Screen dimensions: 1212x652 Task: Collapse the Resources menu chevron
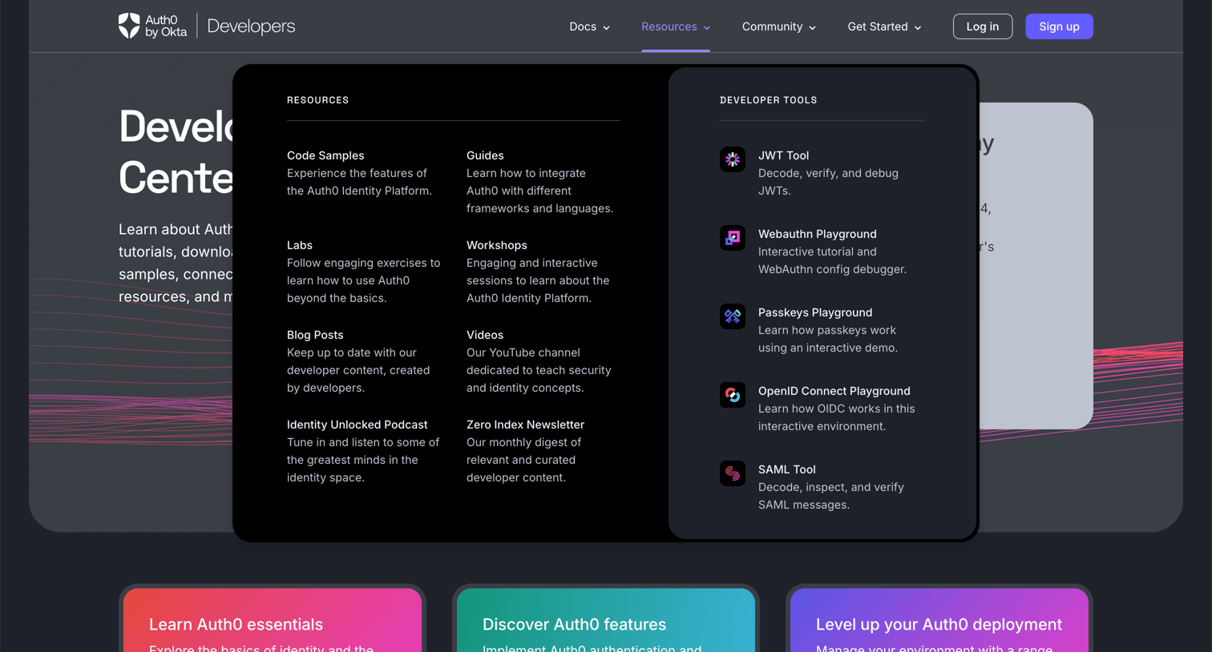[x=707, y=27]
